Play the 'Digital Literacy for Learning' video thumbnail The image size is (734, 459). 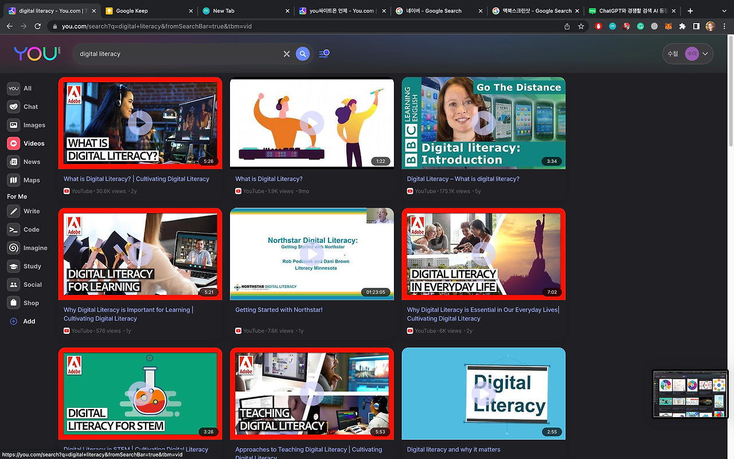[x=140, y=254]
